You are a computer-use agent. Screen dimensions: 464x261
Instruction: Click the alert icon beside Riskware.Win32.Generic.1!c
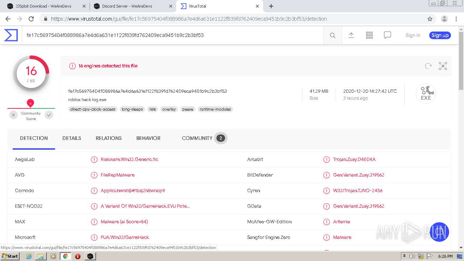tap(94, 159)
